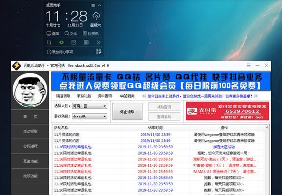Click the weather cloud icon in 桌面助手
The width and height of the screenshot is (282, 195).
coord(96,16)
